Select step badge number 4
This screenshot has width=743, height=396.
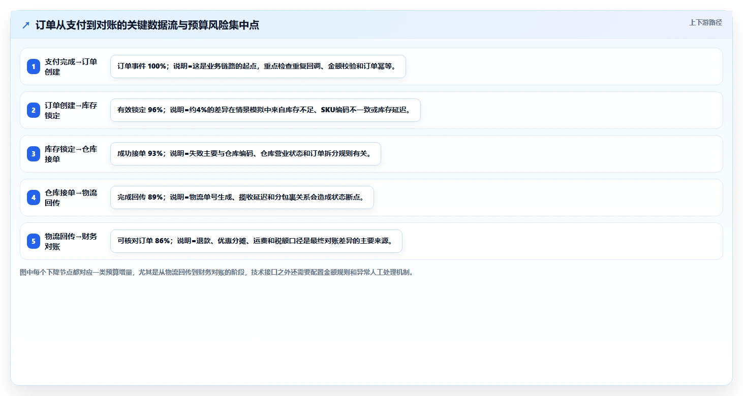coord(34,197)
